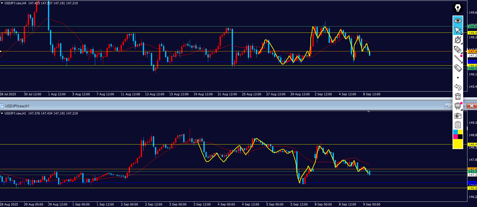Choose the black color swatch
Image resolution: width=477 pixels, height=207 pixels.
coord(460,137)
